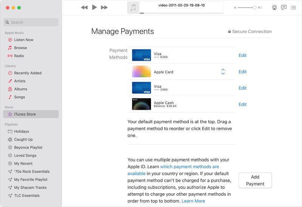
Task: Click the iTunes Store star icon
Action: tap(10, 114)
